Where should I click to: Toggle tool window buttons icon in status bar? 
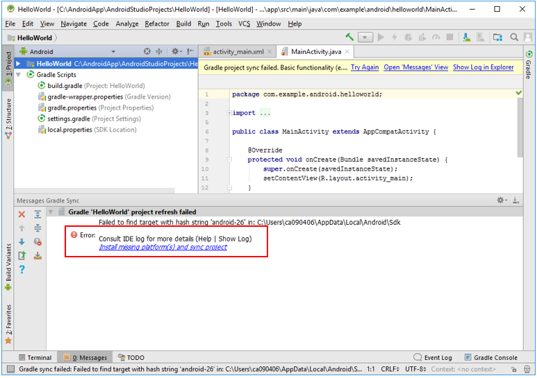11,369
